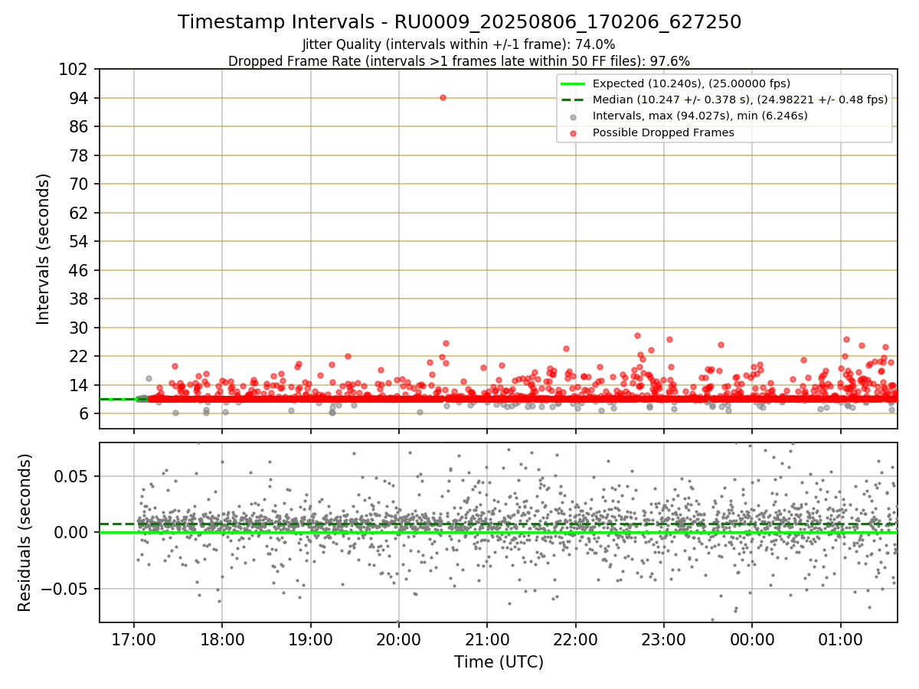Click the 'Jitter Quality' subtitle line

[459, 44]
